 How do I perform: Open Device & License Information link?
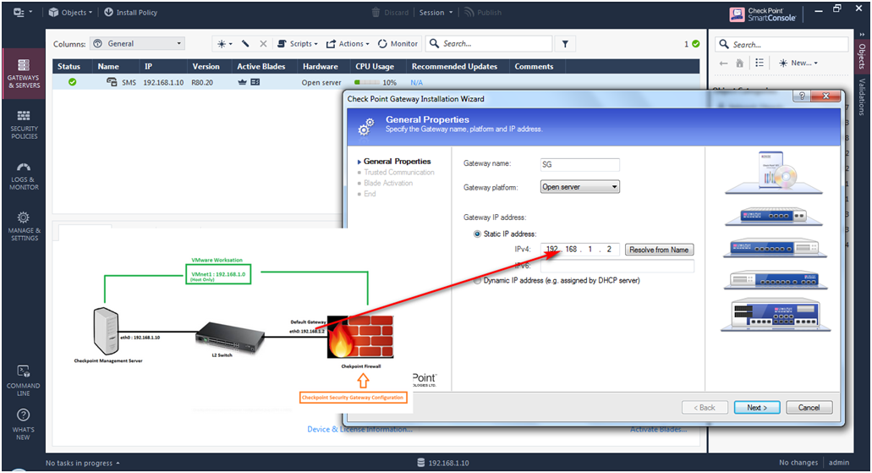click(x=359, y=429)
